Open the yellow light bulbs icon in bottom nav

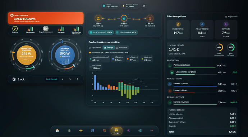pyautogui.click(x=81, y=131)
